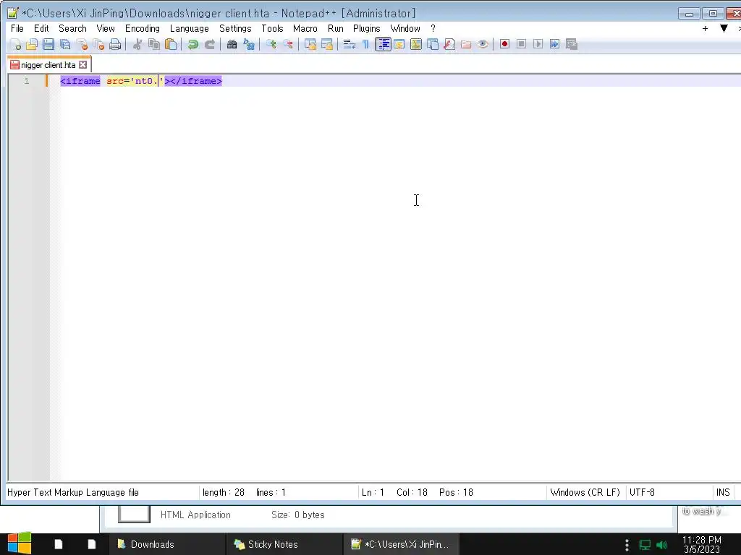Click the New file toolbar icon
This screenshot has width=741, height=555.
click(x=15, y=44)
